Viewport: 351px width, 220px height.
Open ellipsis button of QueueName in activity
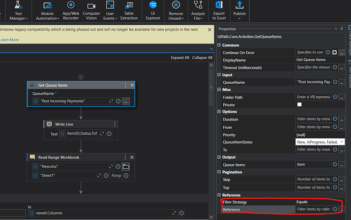[126, 101]
